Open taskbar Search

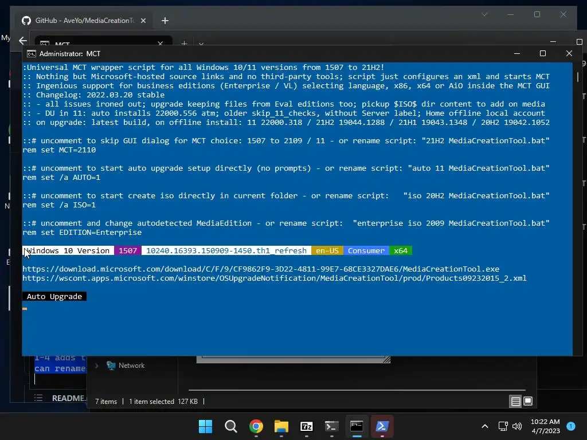point(230,426)
